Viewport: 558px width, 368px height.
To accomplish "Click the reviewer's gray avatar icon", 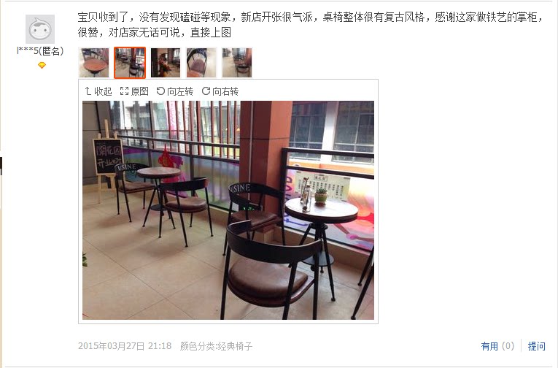I will 40,29.
